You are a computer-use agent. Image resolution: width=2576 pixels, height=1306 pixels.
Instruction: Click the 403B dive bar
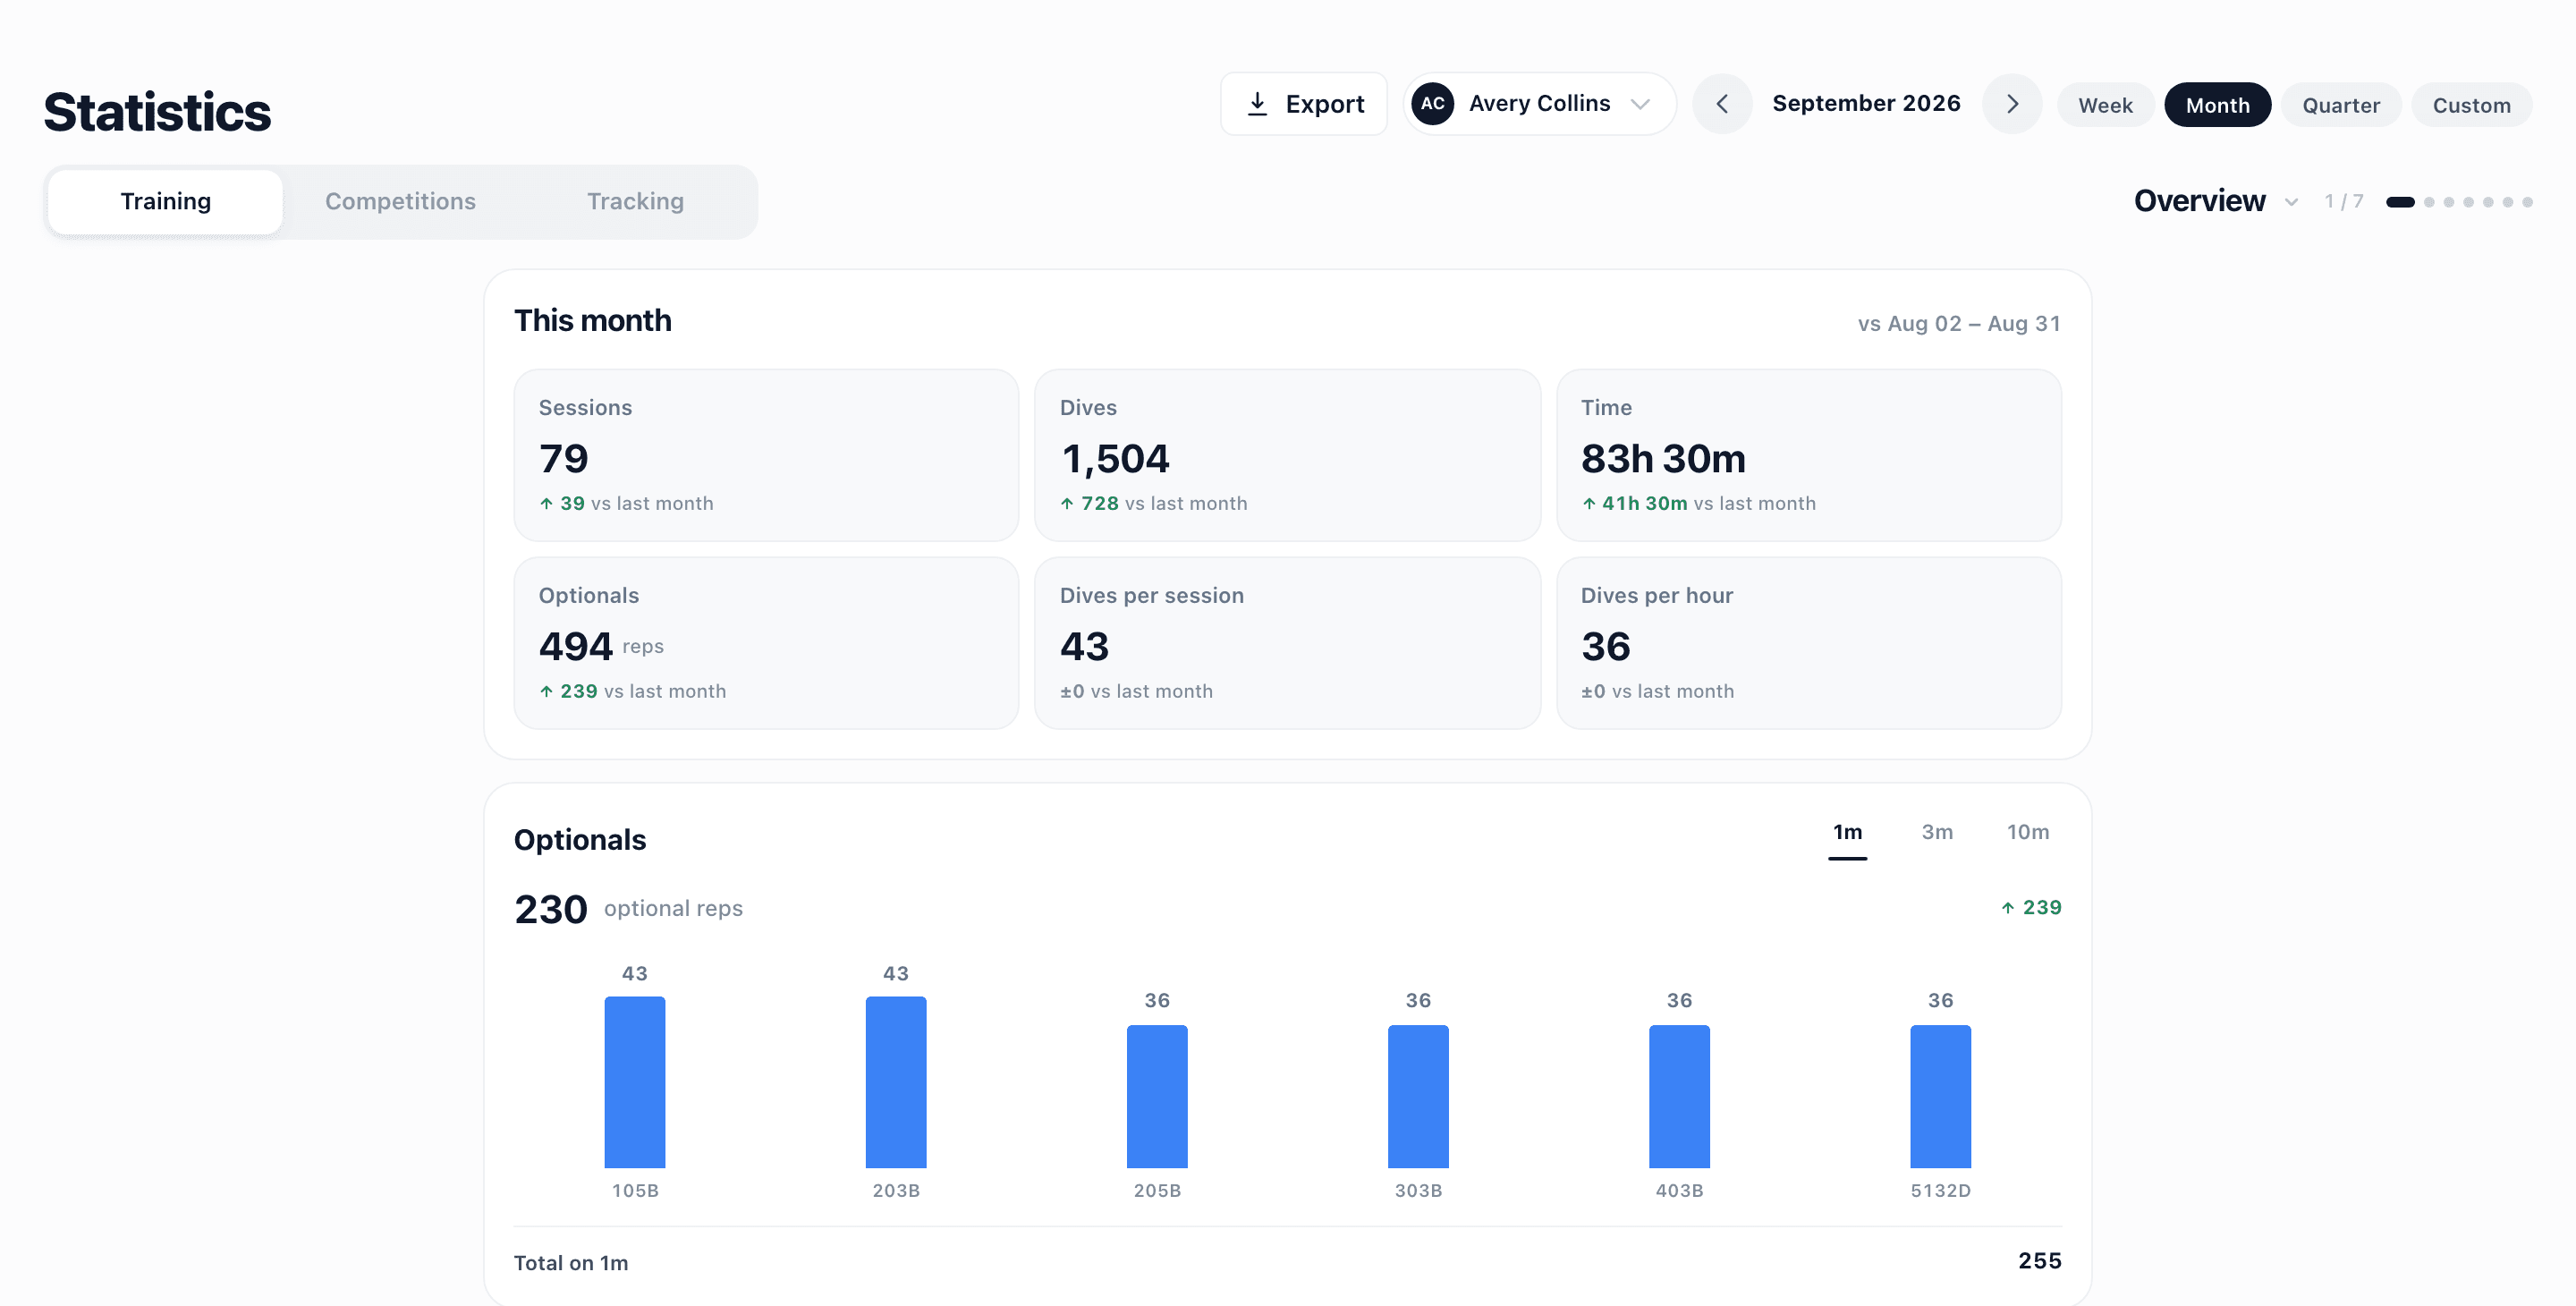tap(1679, 1096)
